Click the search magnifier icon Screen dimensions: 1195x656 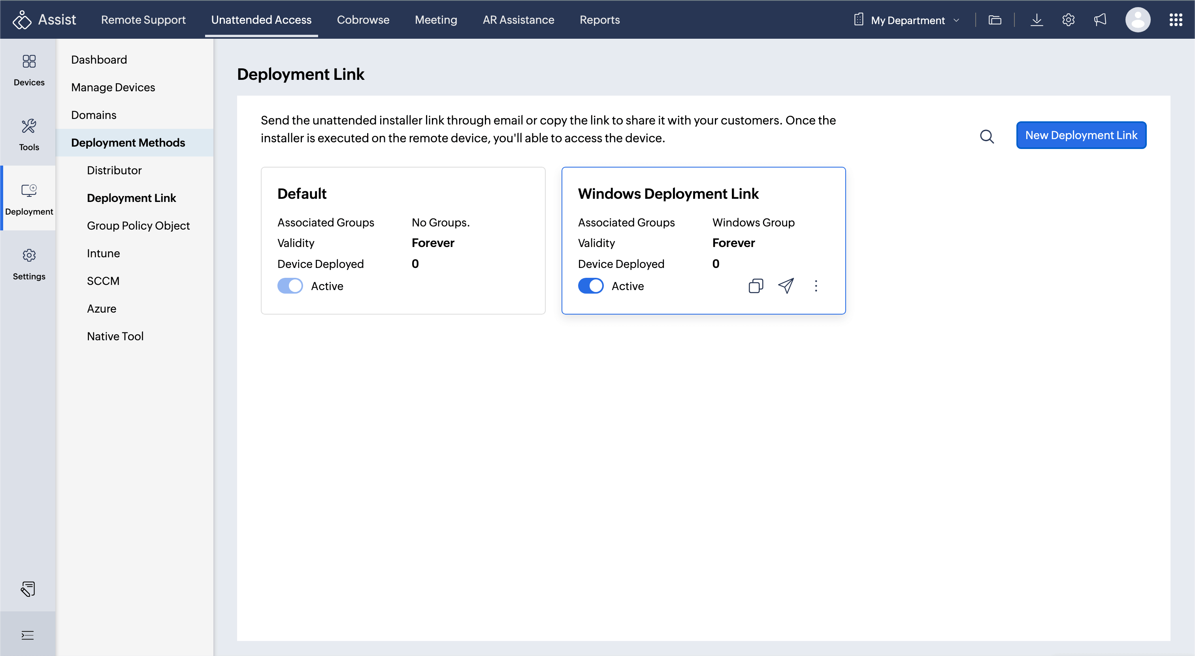point(987,136)
